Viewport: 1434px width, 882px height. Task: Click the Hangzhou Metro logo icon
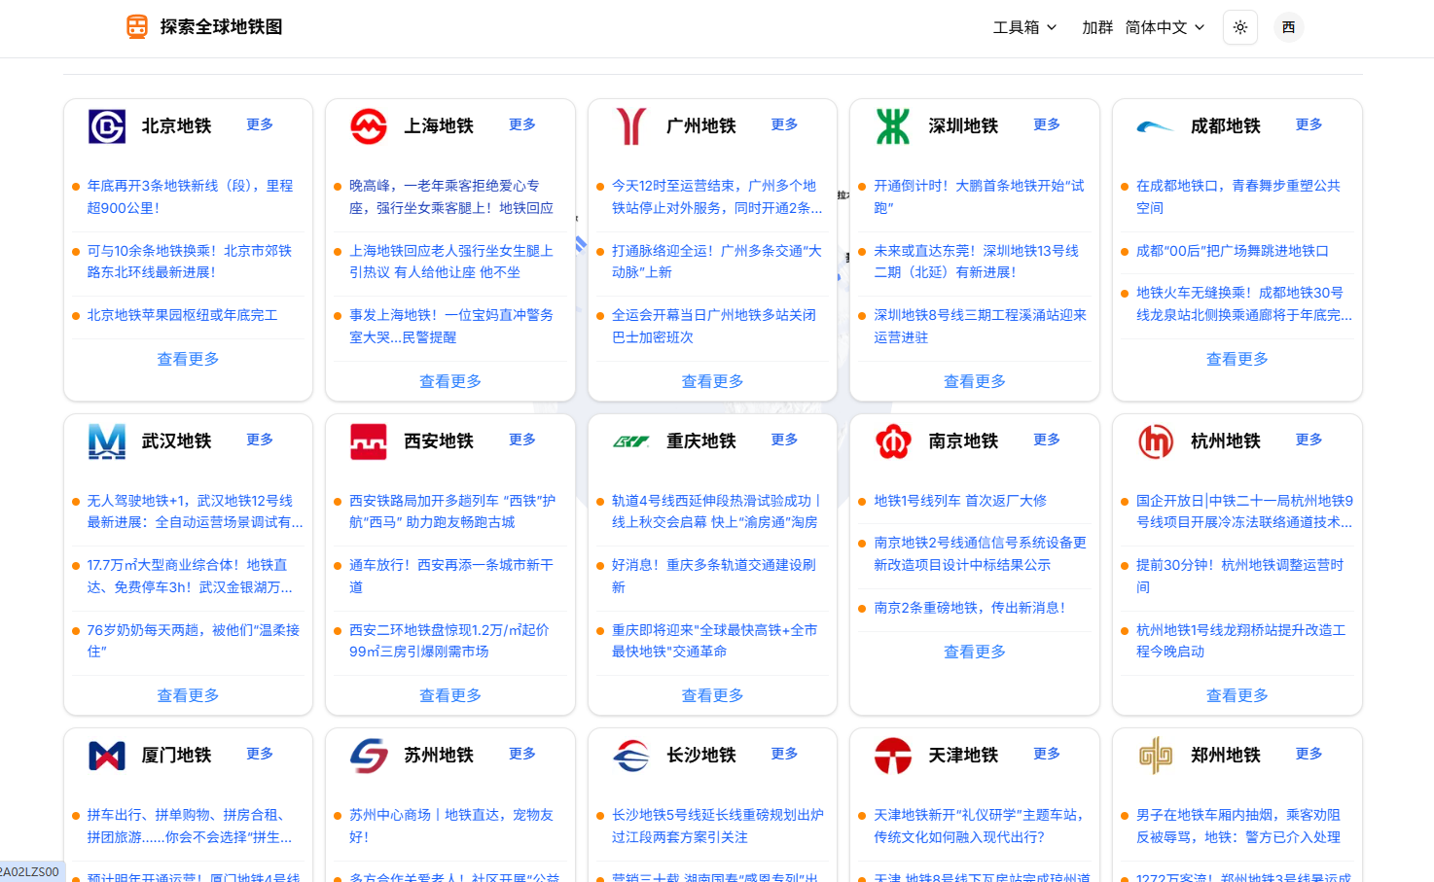1156,441
